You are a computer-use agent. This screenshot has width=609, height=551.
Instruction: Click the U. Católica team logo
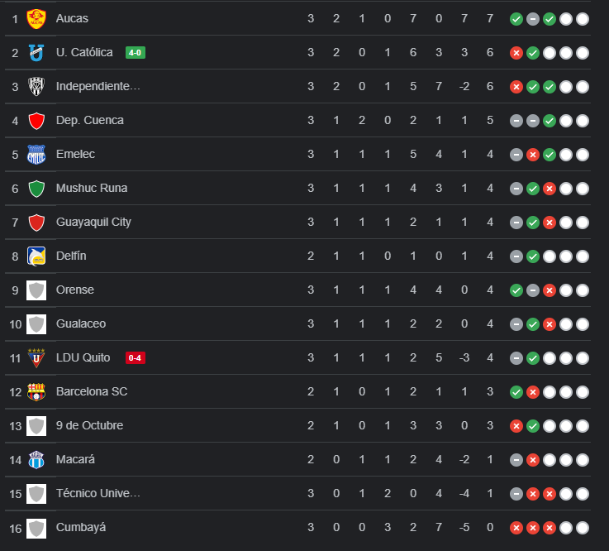pyautogui.click(x=36, y=53)
